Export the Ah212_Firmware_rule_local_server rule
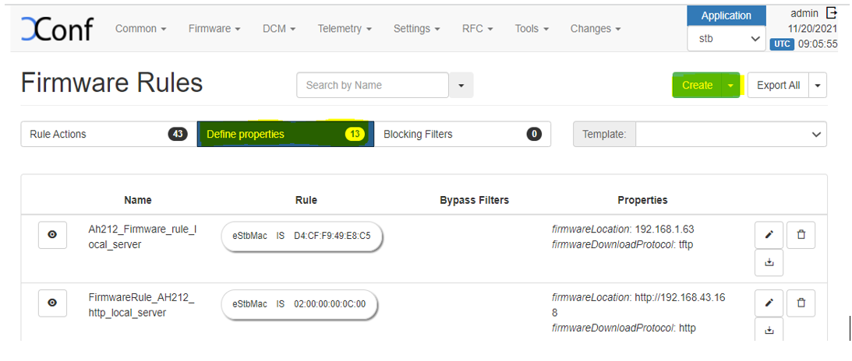The height and width of the screenshot is (361, 852). coord(769,263)
